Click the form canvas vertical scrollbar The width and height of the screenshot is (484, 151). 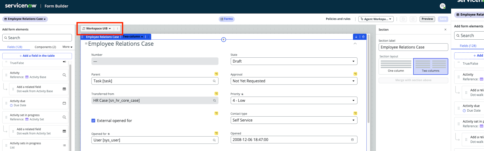(368, 78)
